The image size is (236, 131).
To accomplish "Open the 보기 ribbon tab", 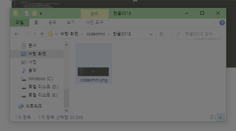I will (x=71, y=22).
